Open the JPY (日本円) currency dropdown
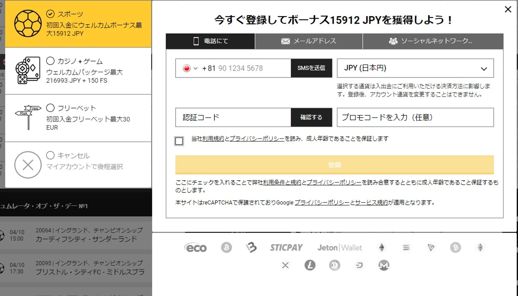Screen dimensions: 518x296 (x=415, y=68)
